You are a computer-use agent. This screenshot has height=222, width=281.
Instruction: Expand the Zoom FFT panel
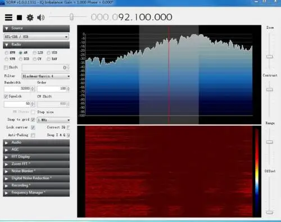[36, 164]
